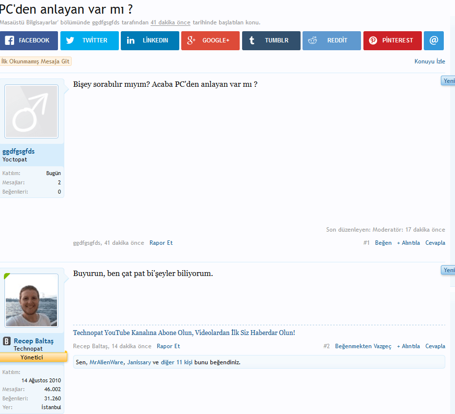Screen dimensions: 455x414
Task: Click the B badge icon beside Recep Baltaş
Action: (x=7, y=341)
